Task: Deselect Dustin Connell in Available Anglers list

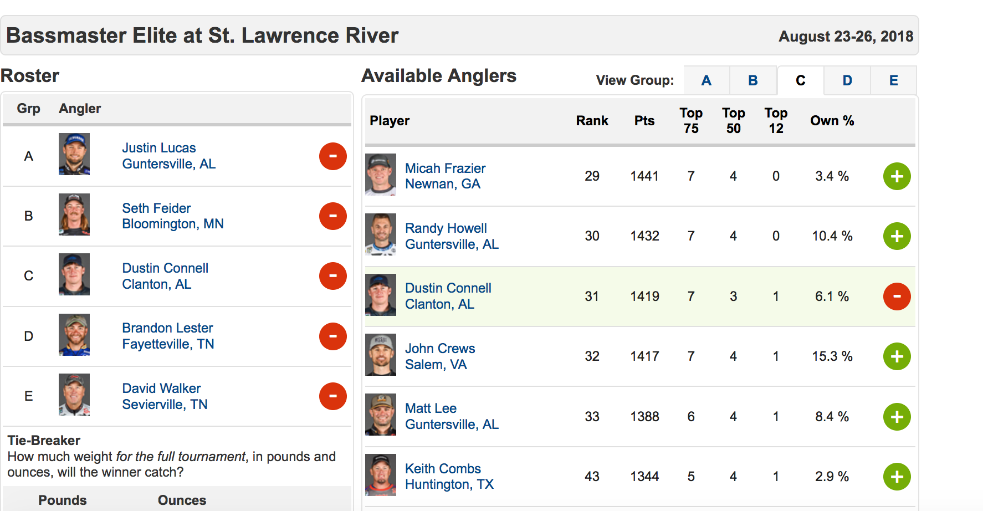Action: pyautogui.click(x=897, y=297)
